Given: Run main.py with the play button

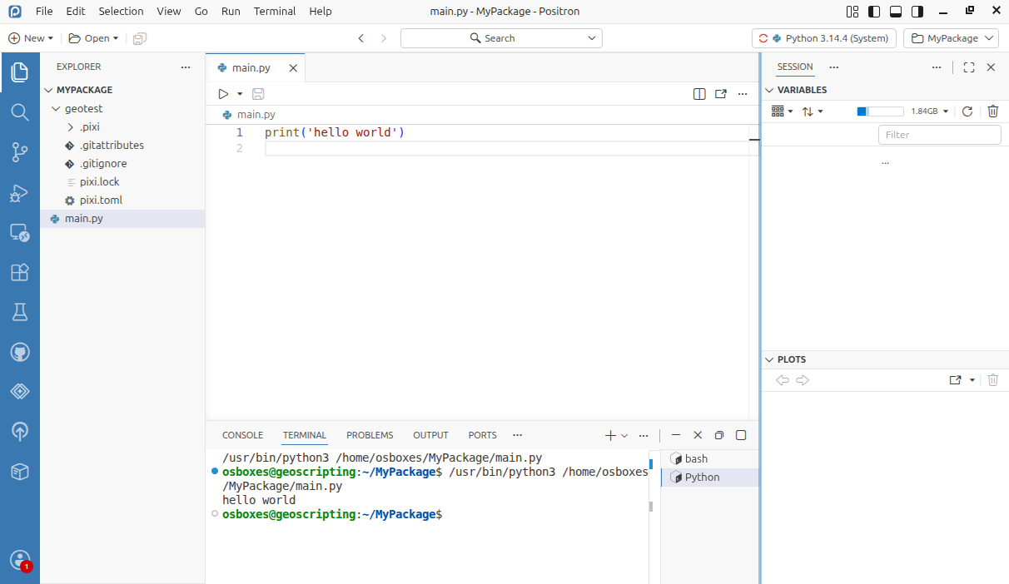Looking at the screenshot, I should coord(223,94).
